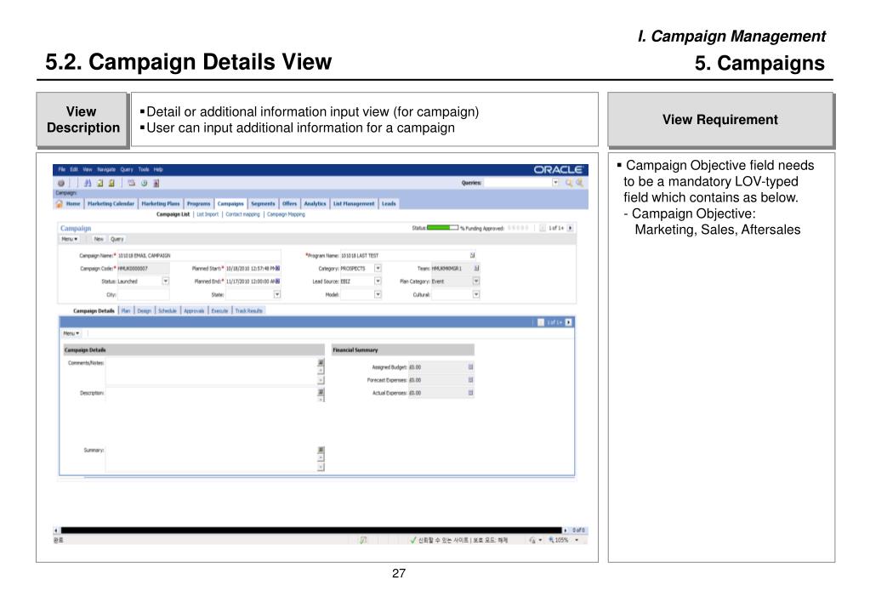The height and width of the screenshot is (602, 870).
Task: Click the Home icon in the screen tabs
Action: [x=59, y=203]
